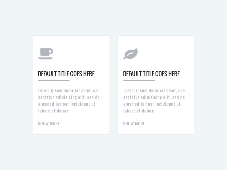Click "labore et dolore" in the leaf card
The height and width of the screenshot is (170, 227).
click(x=139, y=111)
